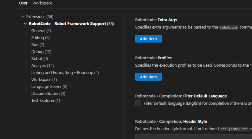Collapse the Extensions tree chevron
The height and width of the screenshot is (139, 252).
pyautogui.click(x=23, y=17)
